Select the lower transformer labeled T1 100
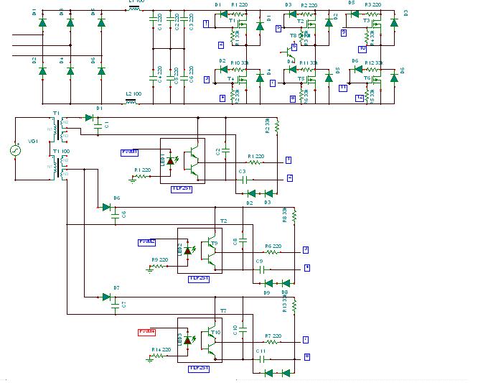The image size is (483, 383). (x=60, y=168)
